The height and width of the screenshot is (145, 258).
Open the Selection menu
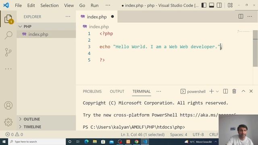[50, 5]
